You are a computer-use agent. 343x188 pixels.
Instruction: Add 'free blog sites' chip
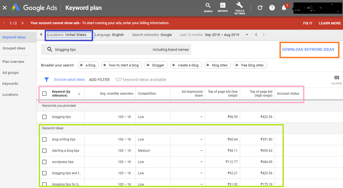pyautogui.click(x=250, y=65)
